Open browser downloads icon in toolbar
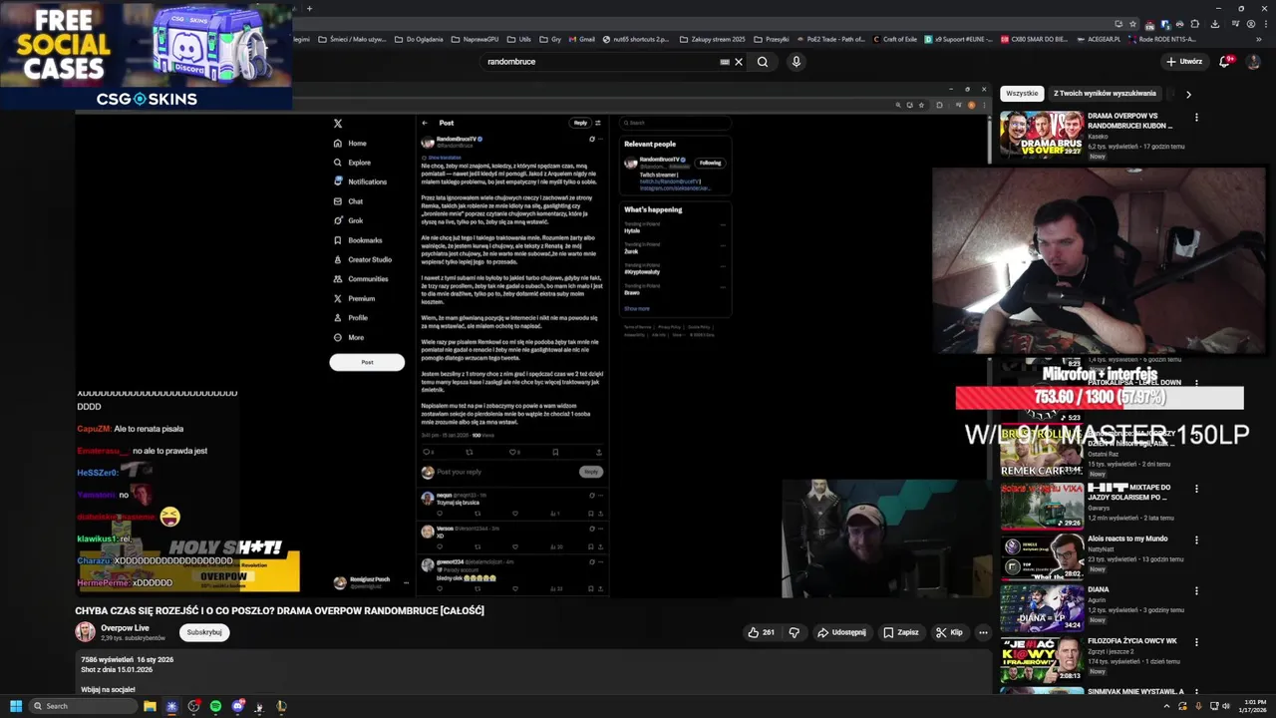 pos(1214,24)
